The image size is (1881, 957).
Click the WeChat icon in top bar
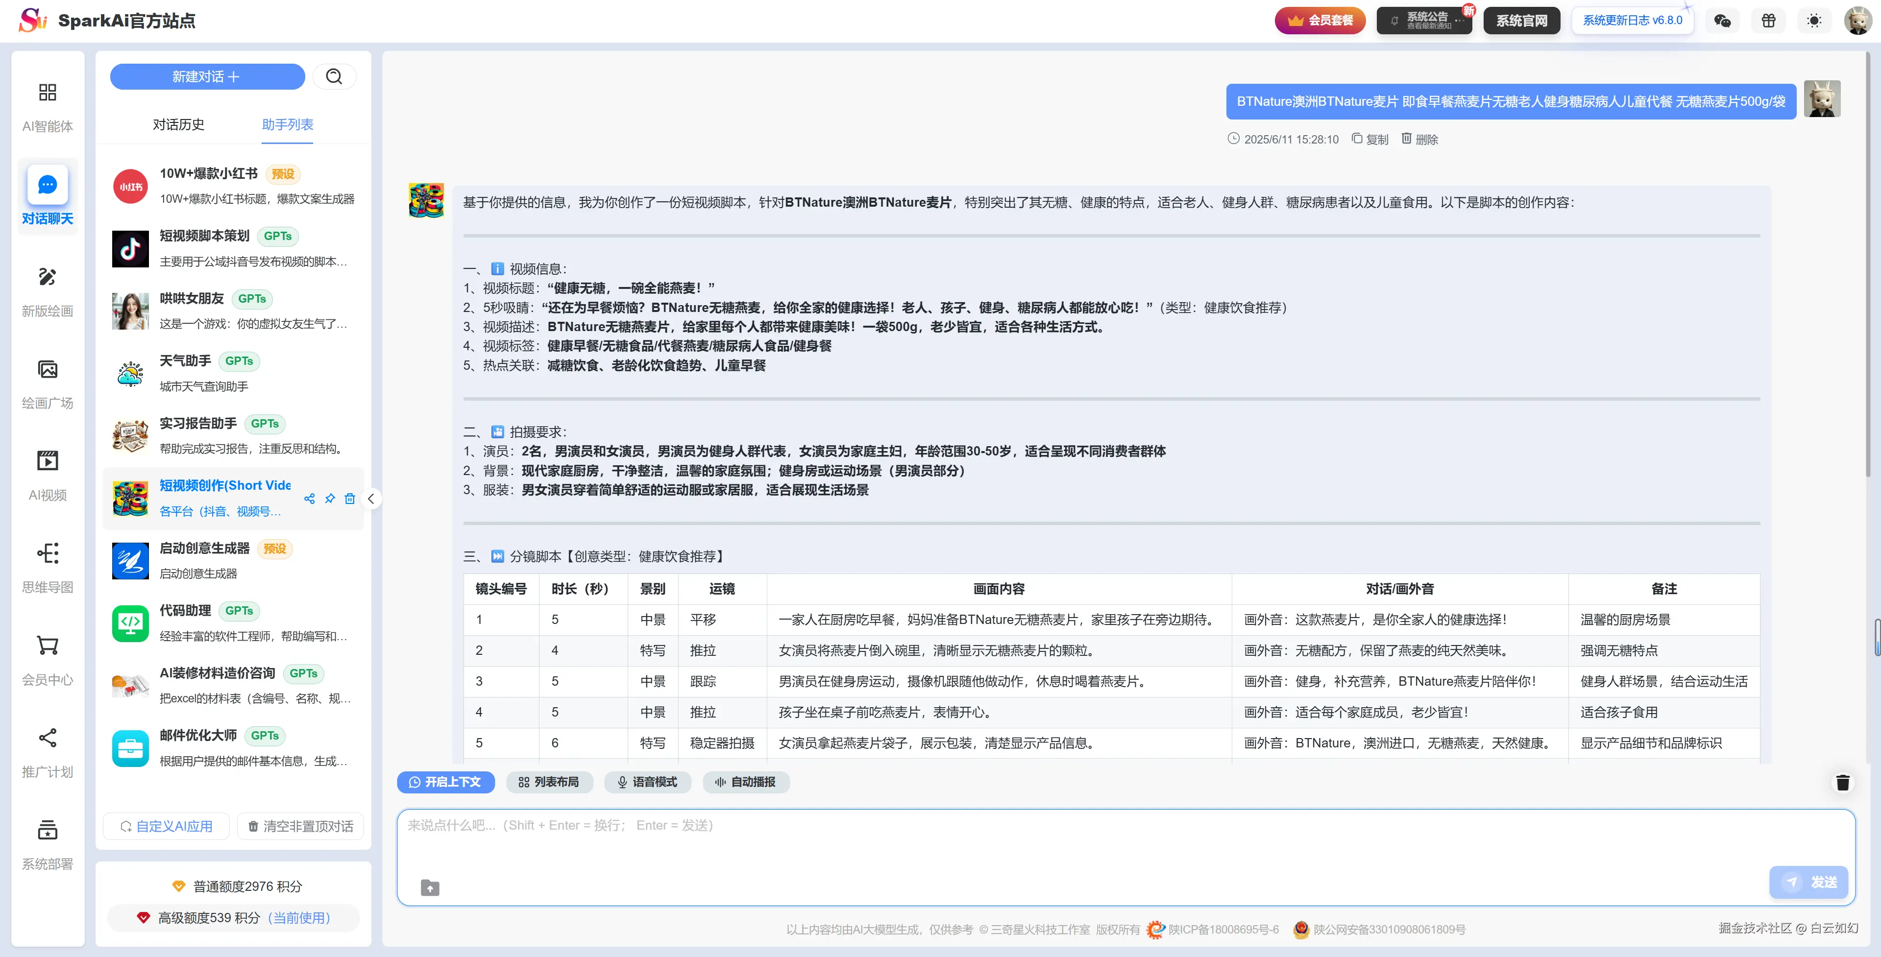tap(1722, 21)
